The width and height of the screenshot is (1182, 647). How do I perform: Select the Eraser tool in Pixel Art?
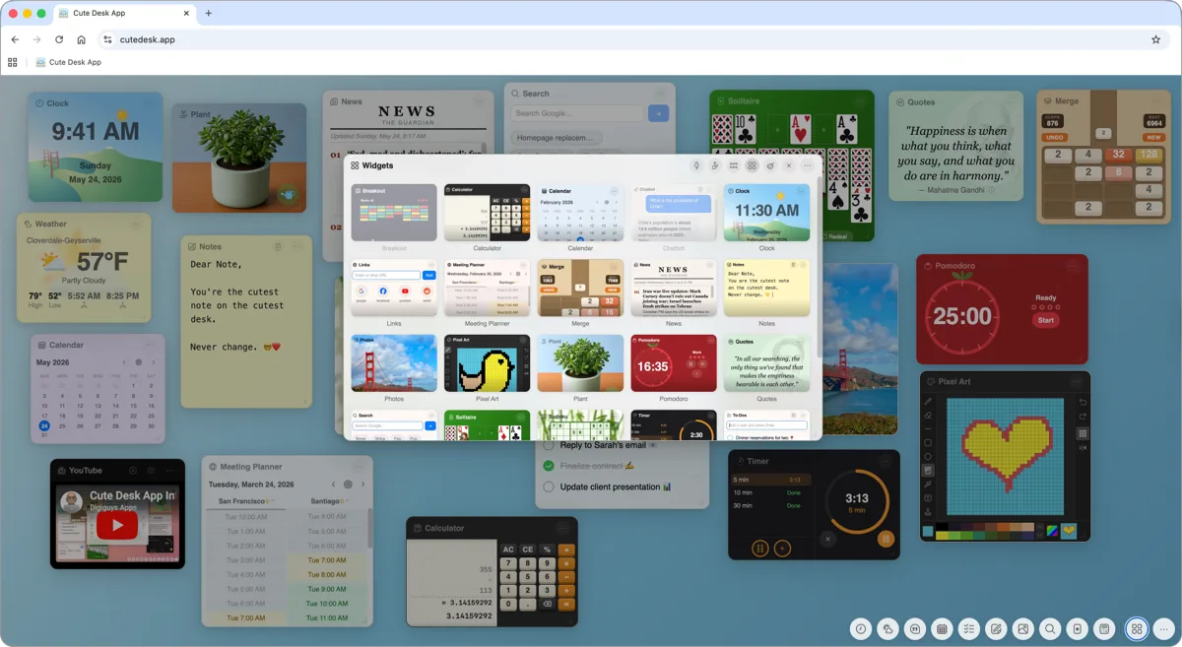pyautogui.click(x=928, y=416)
